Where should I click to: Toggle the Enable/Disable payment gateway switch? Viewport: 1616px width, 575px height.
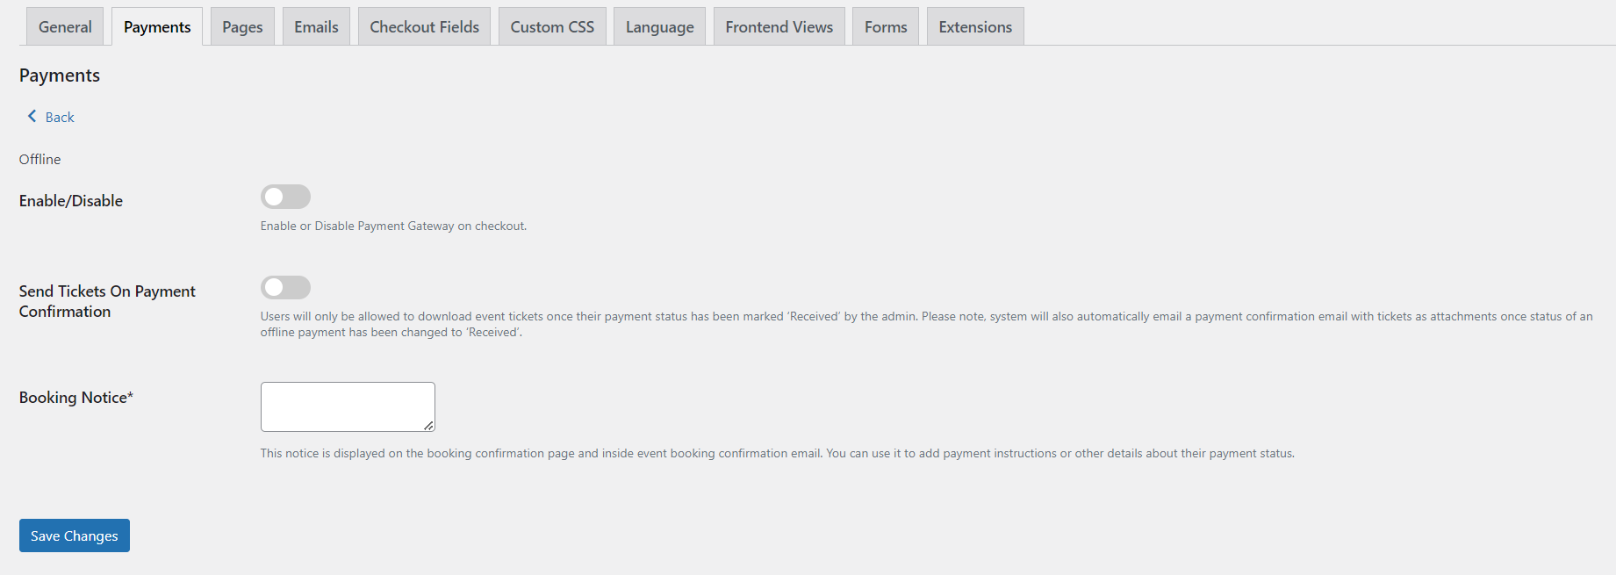click(285, 197)
